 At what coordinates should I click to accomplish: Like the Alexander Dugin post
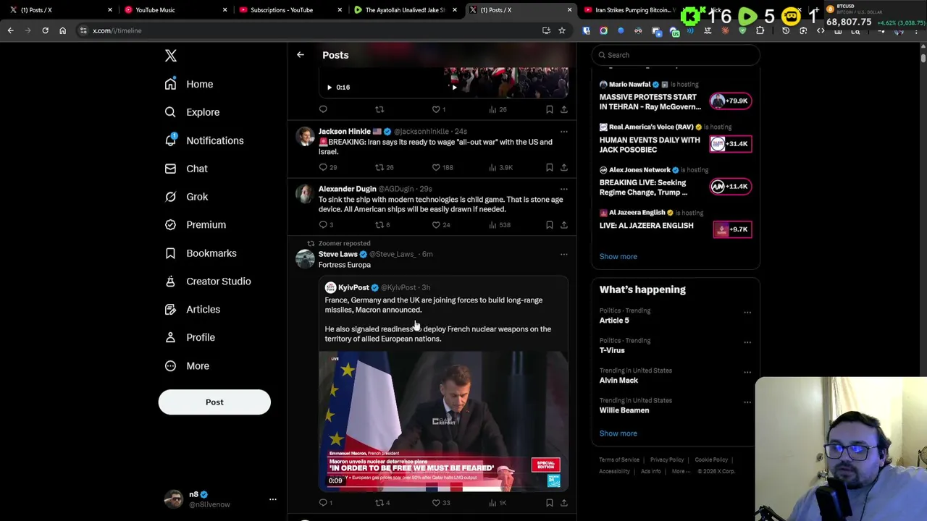tap(436, 225)
